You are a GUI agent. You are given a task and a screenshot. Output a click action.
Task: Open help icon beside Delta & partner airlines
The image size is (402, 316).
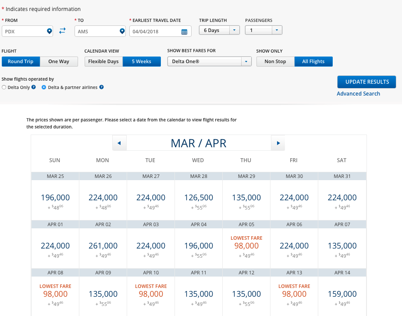point(101,87)
